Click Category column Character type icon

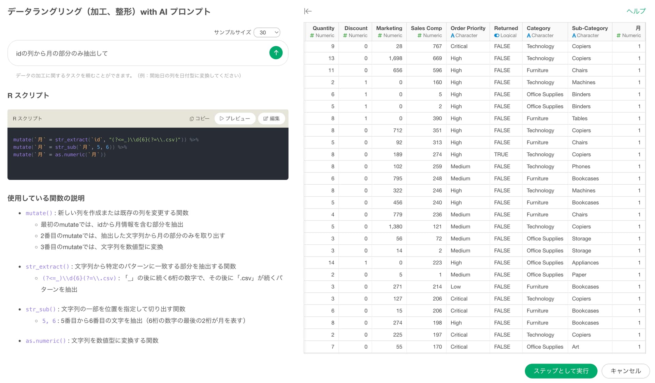point(529,35)
